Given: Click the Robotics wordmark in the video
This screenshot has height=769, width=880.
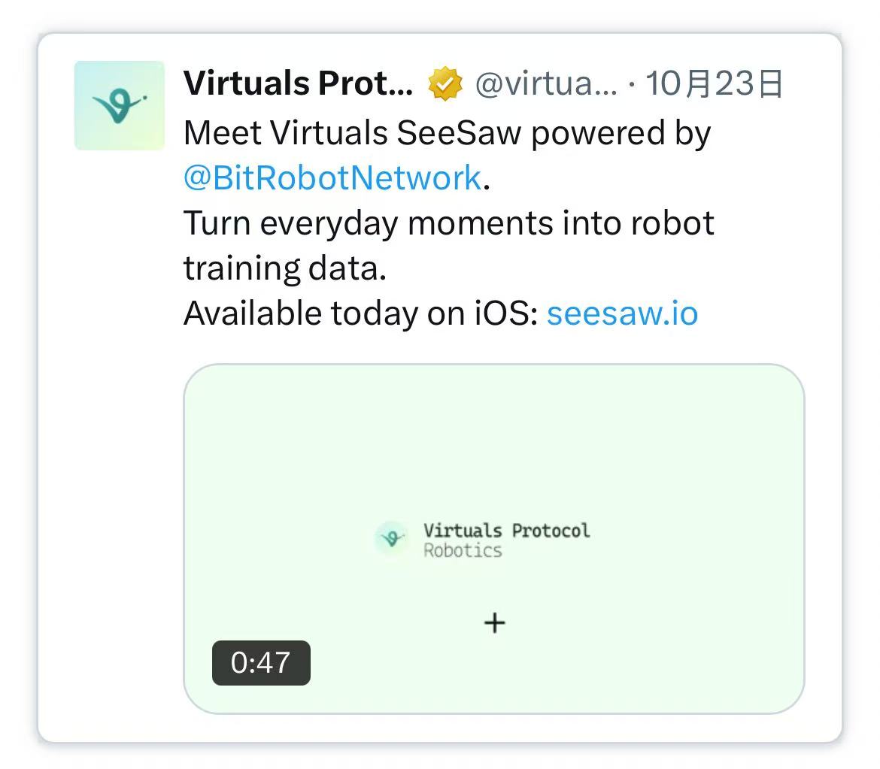Looking at the screenshot, I should pyautogui.click(x=463, y=550).
